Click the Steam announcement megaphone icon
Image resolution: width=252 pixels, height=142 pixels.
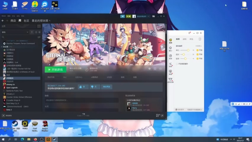coord(123,16)
